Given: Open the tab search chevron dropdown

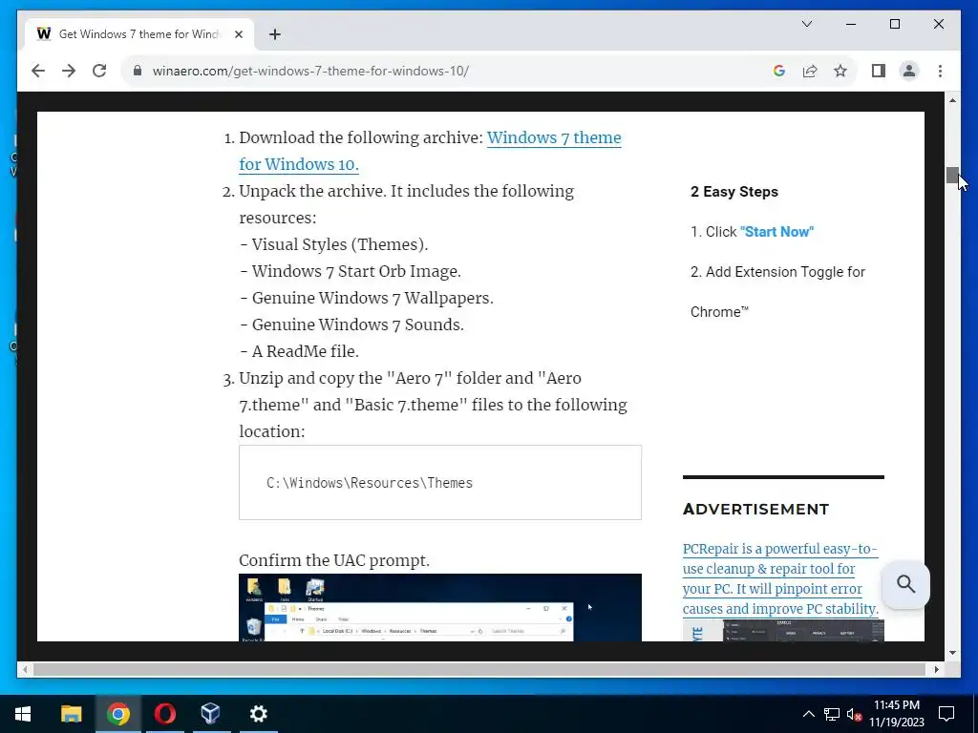Looking at the screenshot, I should (x=806, y=24).
